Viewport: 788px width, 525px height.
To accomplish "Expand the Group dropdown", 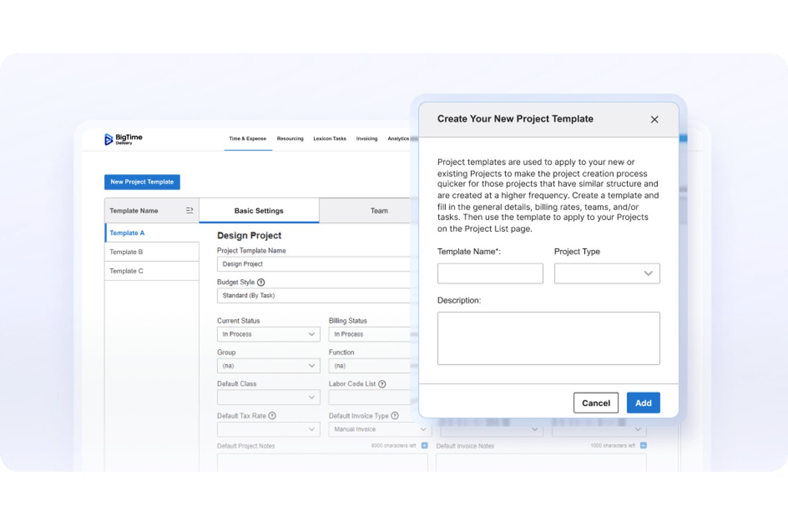I will click(x=268, y=366).
